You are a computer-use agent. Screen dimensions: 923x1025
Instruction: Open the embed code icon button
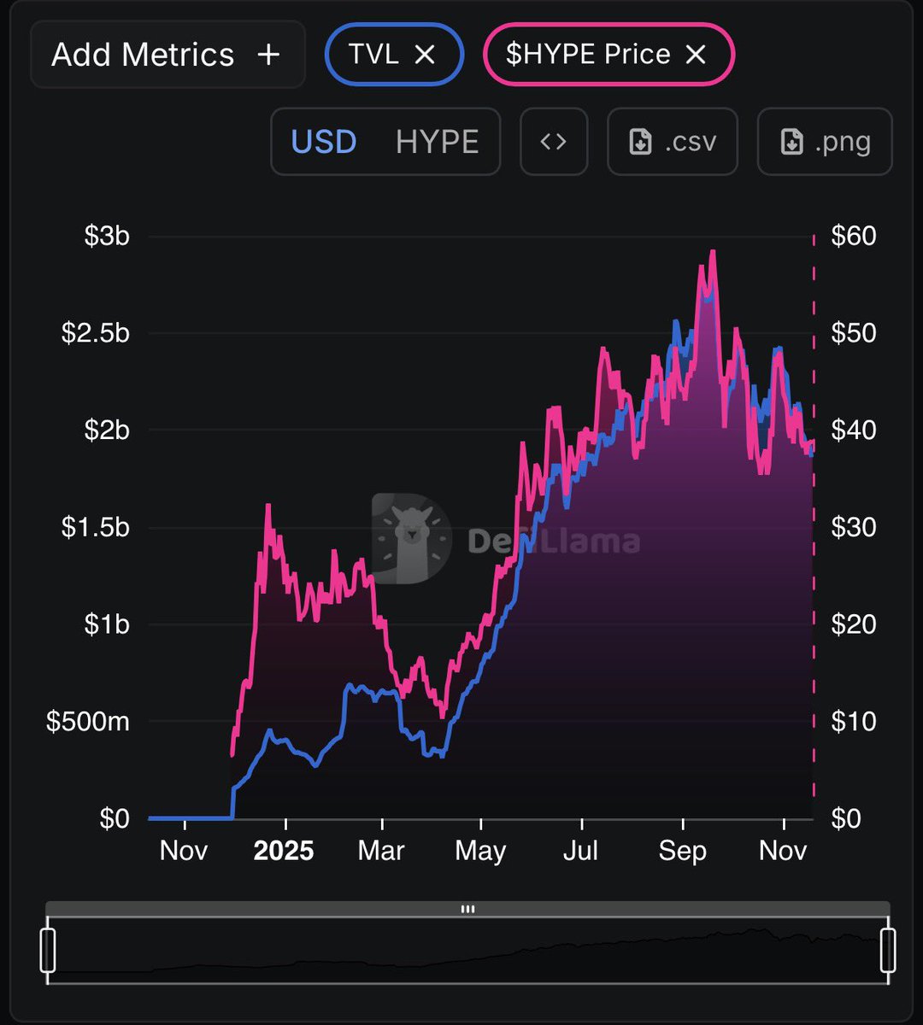coord(554,142)
